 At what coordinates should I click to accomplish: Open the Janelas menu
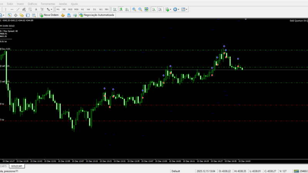tap(63, 4)
